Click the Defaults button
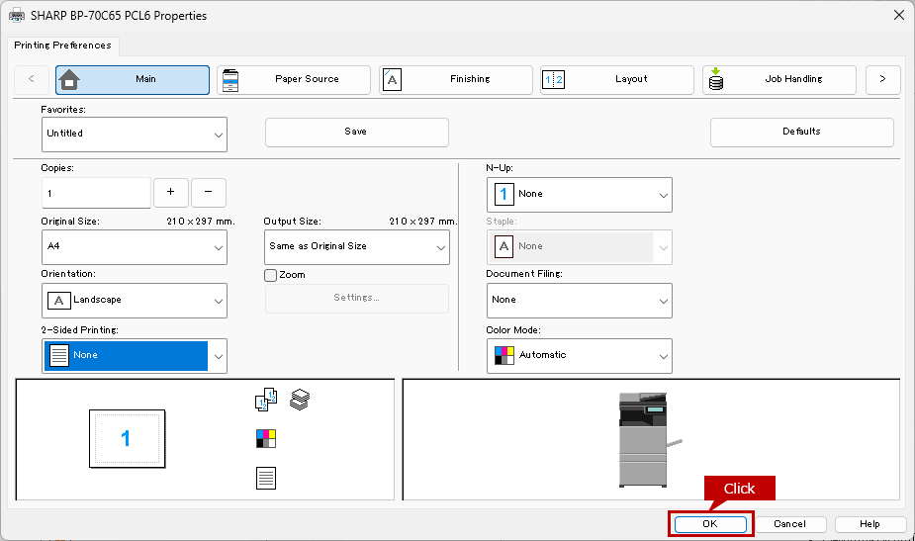 (802, 133)
